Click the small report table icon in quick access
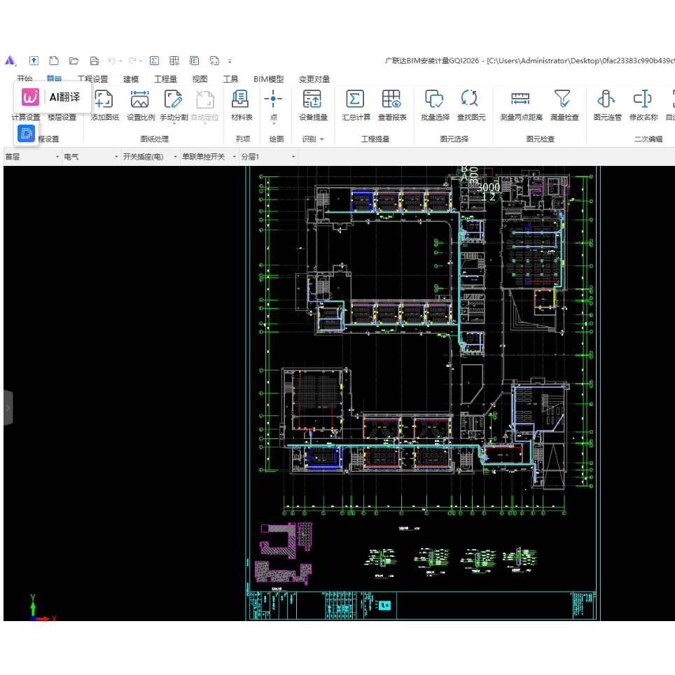Image resolution: width=675 pixels, height=675 pixels. point(174,61)
